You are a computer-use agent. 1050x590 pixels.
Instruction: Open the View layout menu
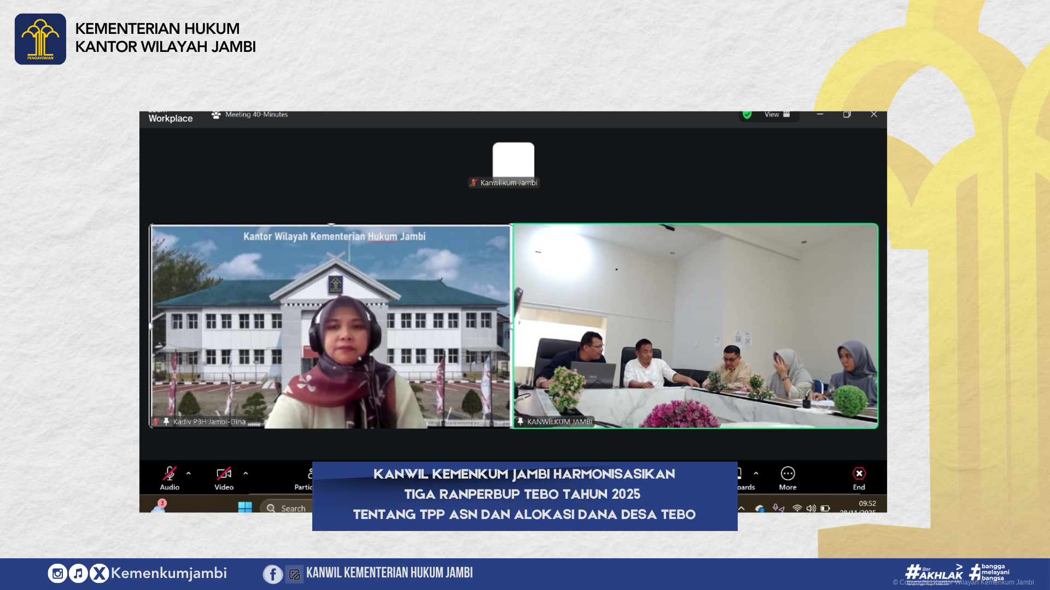(x=777, y=115)
